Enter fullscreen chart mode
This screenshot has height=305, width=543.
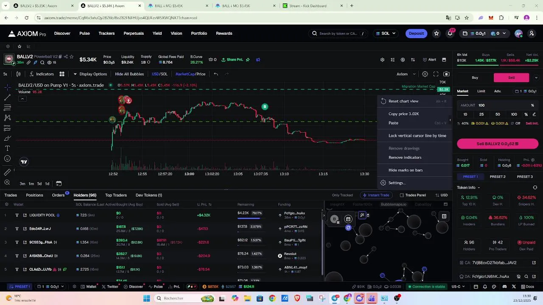click(436, 74)
